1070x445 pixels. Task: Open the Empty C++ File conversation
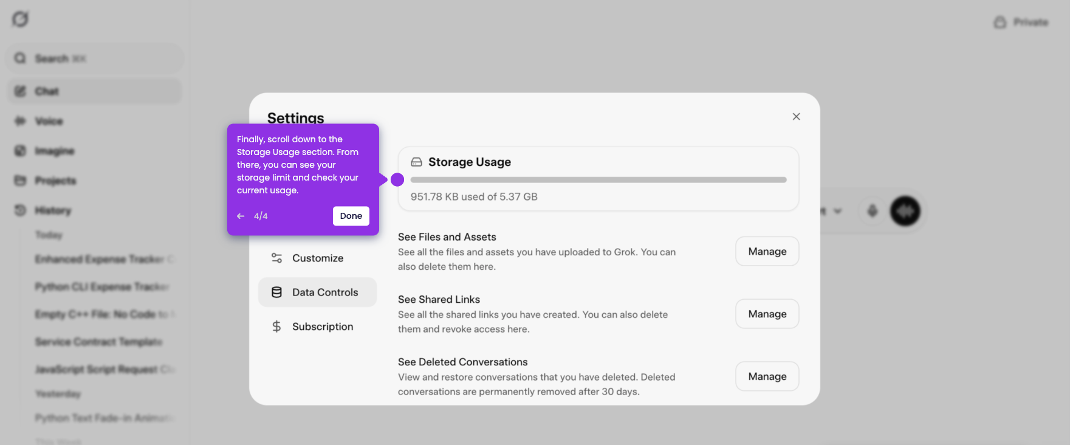click(x=105, y=314)
